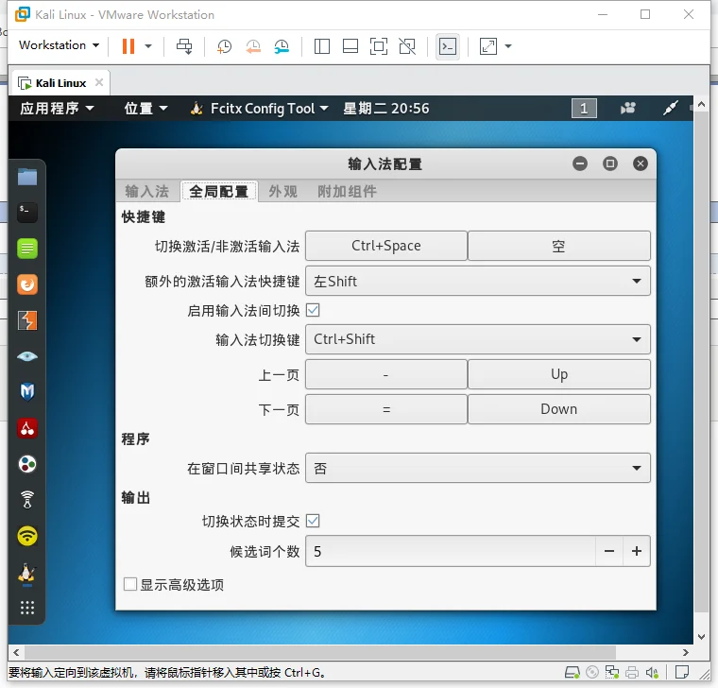718x688 pixels.
Task: Launch Terminal from the dock
Action: click(x=27, y=213)
